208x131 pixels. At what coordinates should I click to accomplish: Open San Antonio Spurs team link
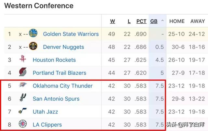click(x=56, y=99)
